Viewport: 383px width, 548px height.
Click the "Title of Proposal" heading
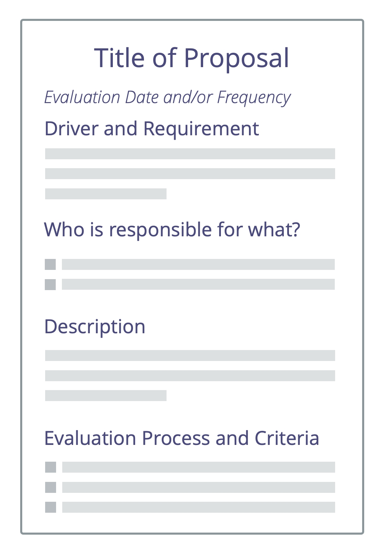[x=191, y=58]
